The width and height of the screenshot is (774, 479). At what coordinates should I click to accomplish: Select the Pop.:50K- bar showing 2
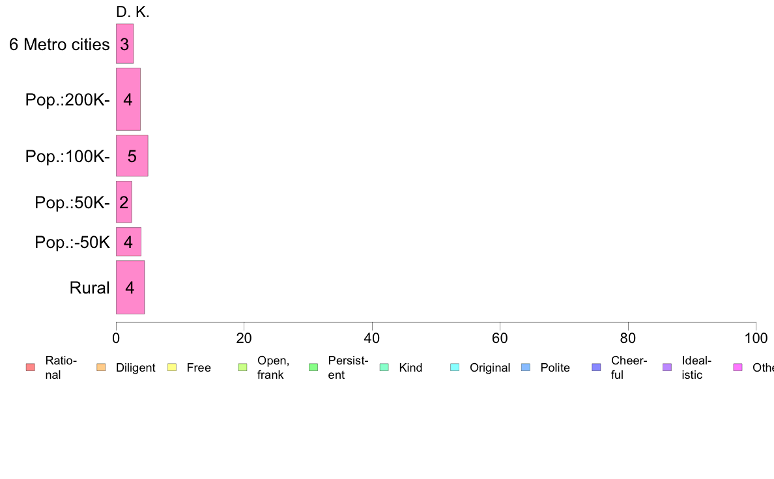click(124, 202)
